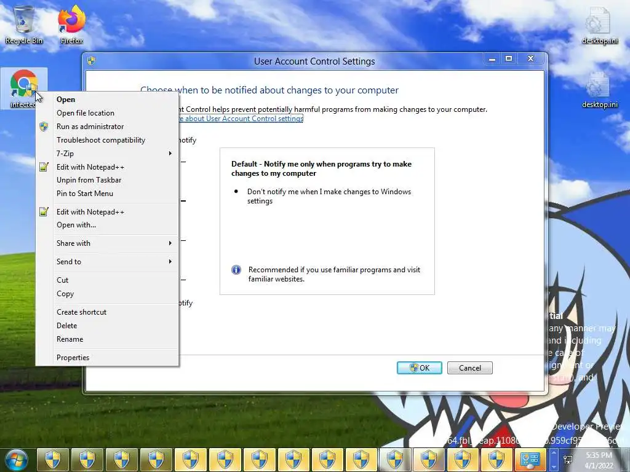The image size is (630, 472).
Task: Open the Control Panel taskbar icon
Action: (530, 459)
